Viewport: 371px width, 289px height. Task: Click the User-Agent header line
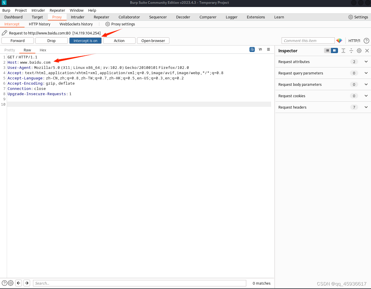coord(98,68)
